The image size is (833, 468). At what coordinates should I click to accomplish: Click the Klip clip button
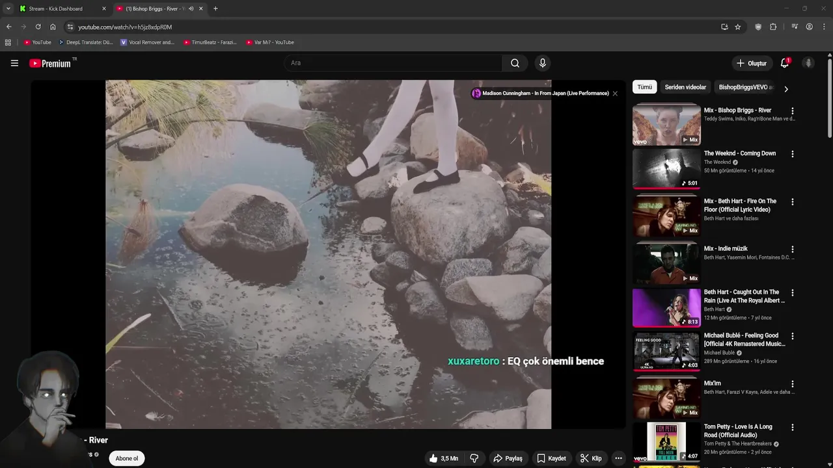[x=591, y=458]
